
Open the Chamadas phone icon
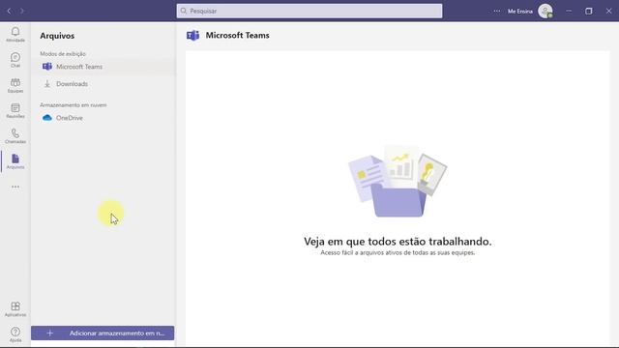(x=15, y=136)
